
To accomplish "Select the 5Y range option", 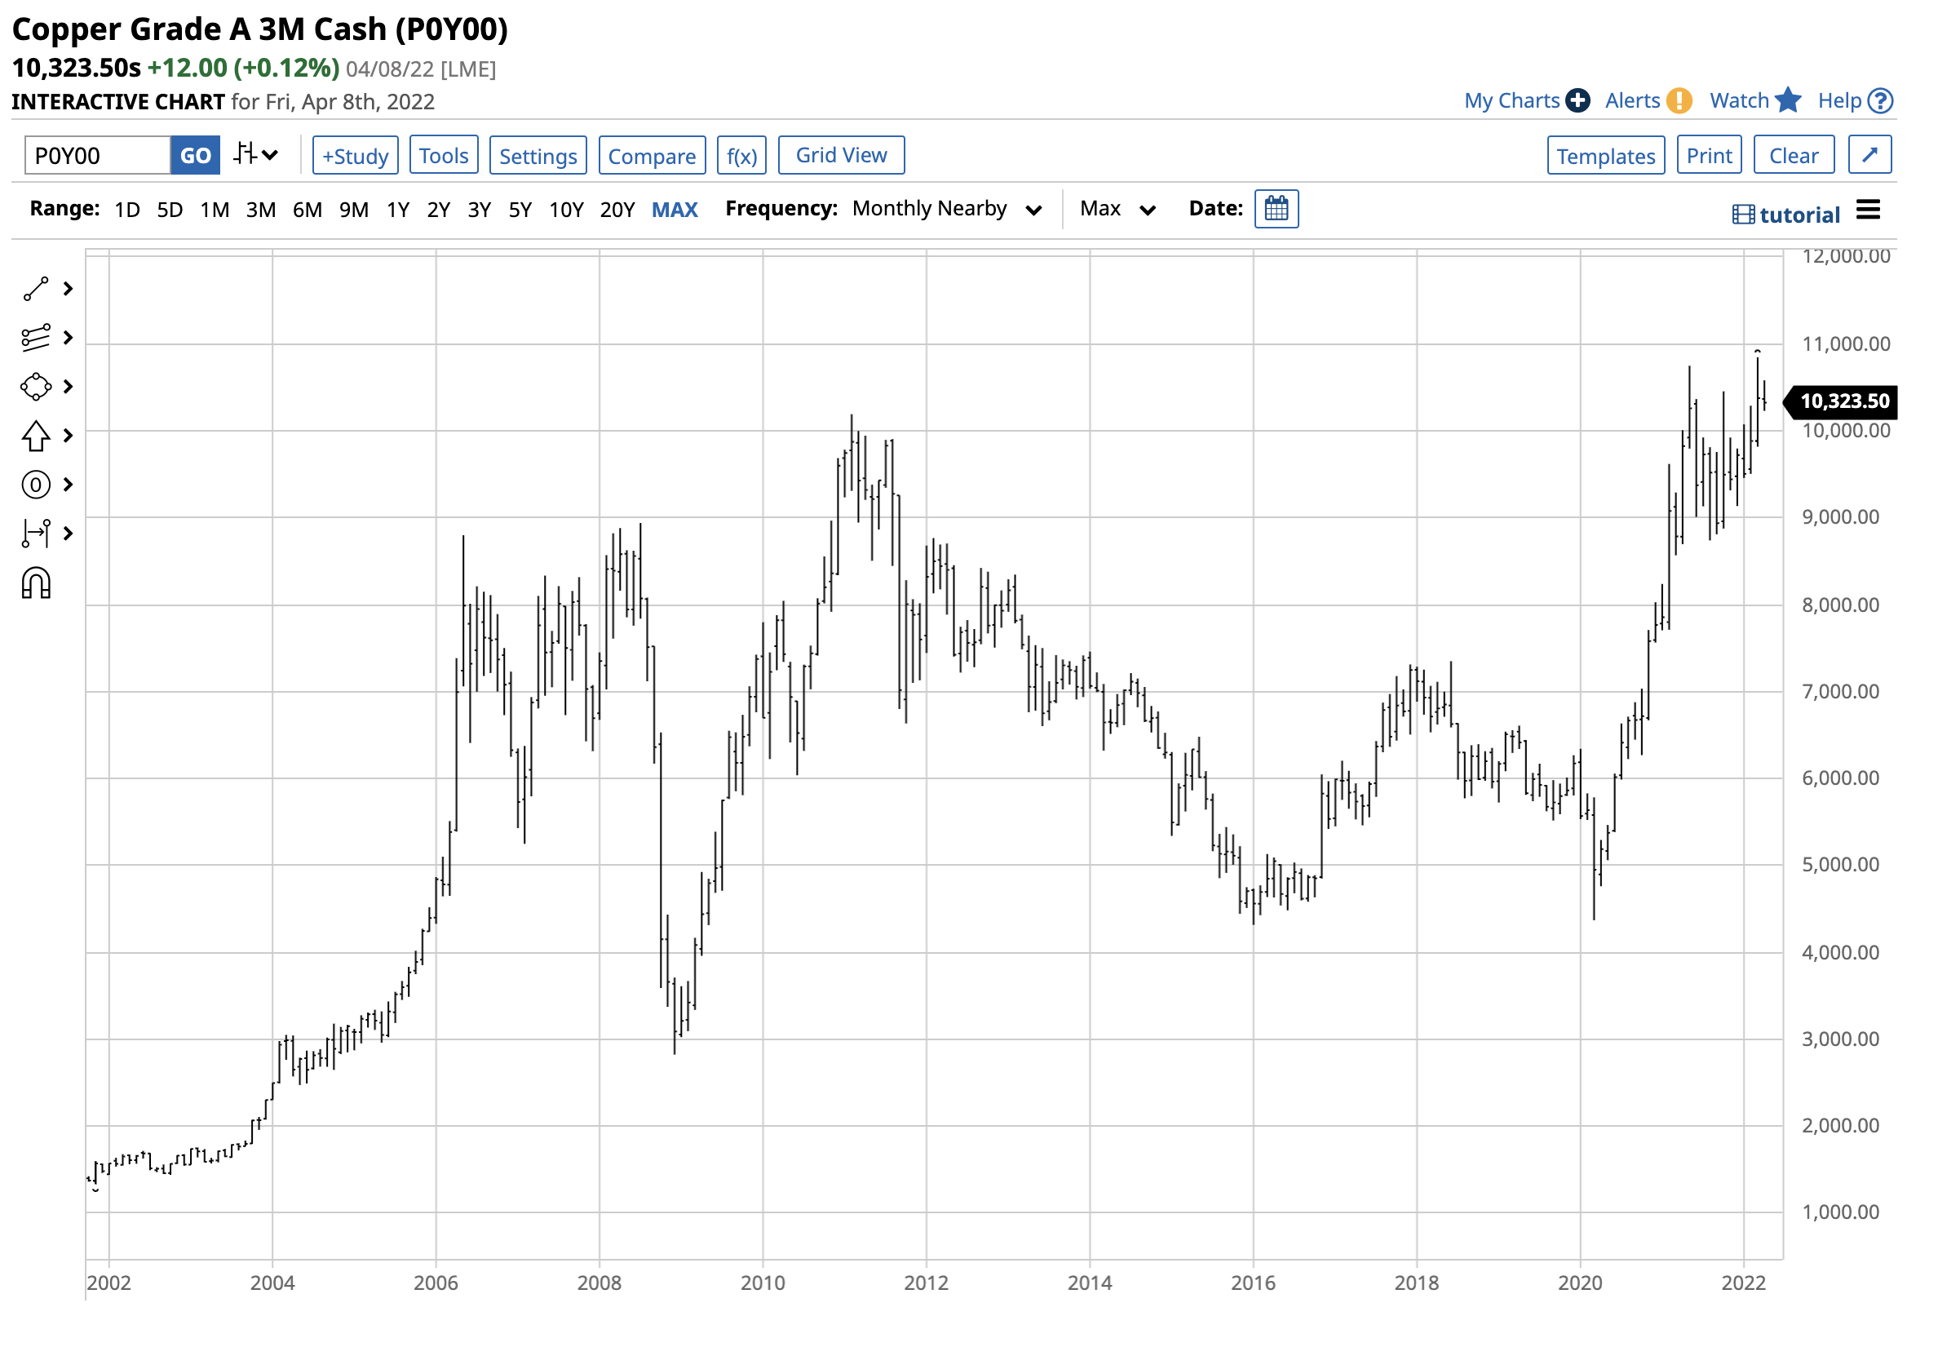I will [520, 210].
